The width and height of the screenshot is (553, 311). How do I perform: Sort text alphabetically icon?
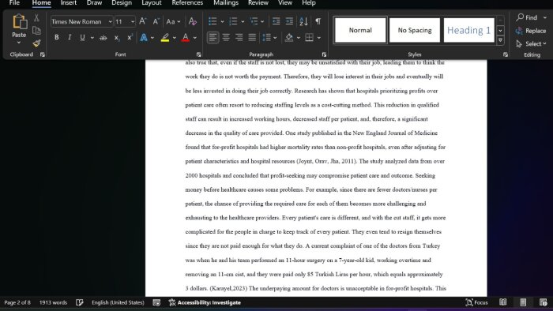(303, 21)
